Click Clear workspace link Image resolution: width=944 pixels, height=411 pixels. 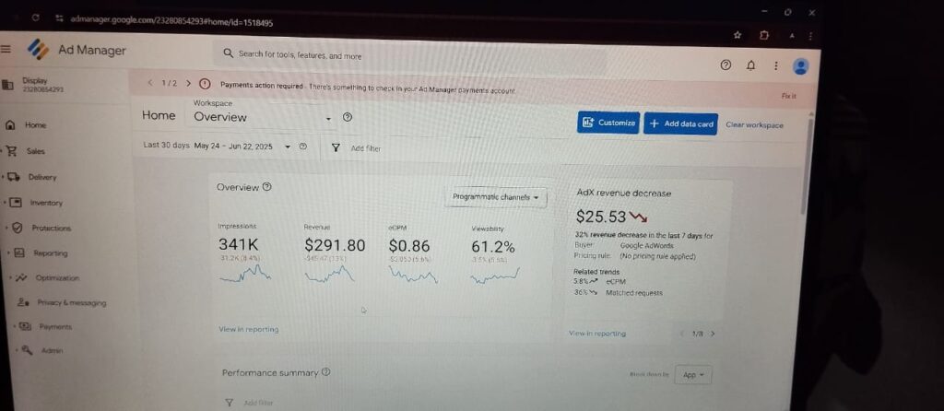[754, 125]
